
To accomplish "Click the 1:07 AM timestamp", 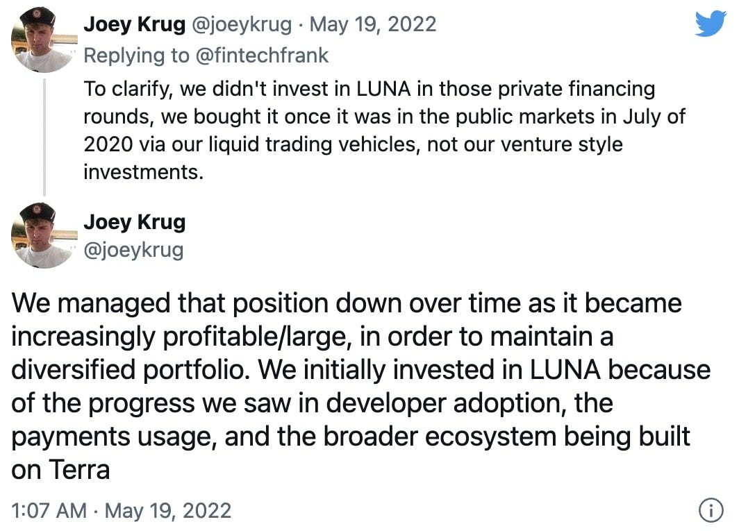I will click(49, 511).
